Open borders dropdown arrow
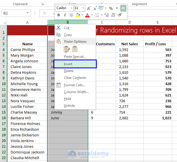The image size is (177, 162). click(102, 15)
